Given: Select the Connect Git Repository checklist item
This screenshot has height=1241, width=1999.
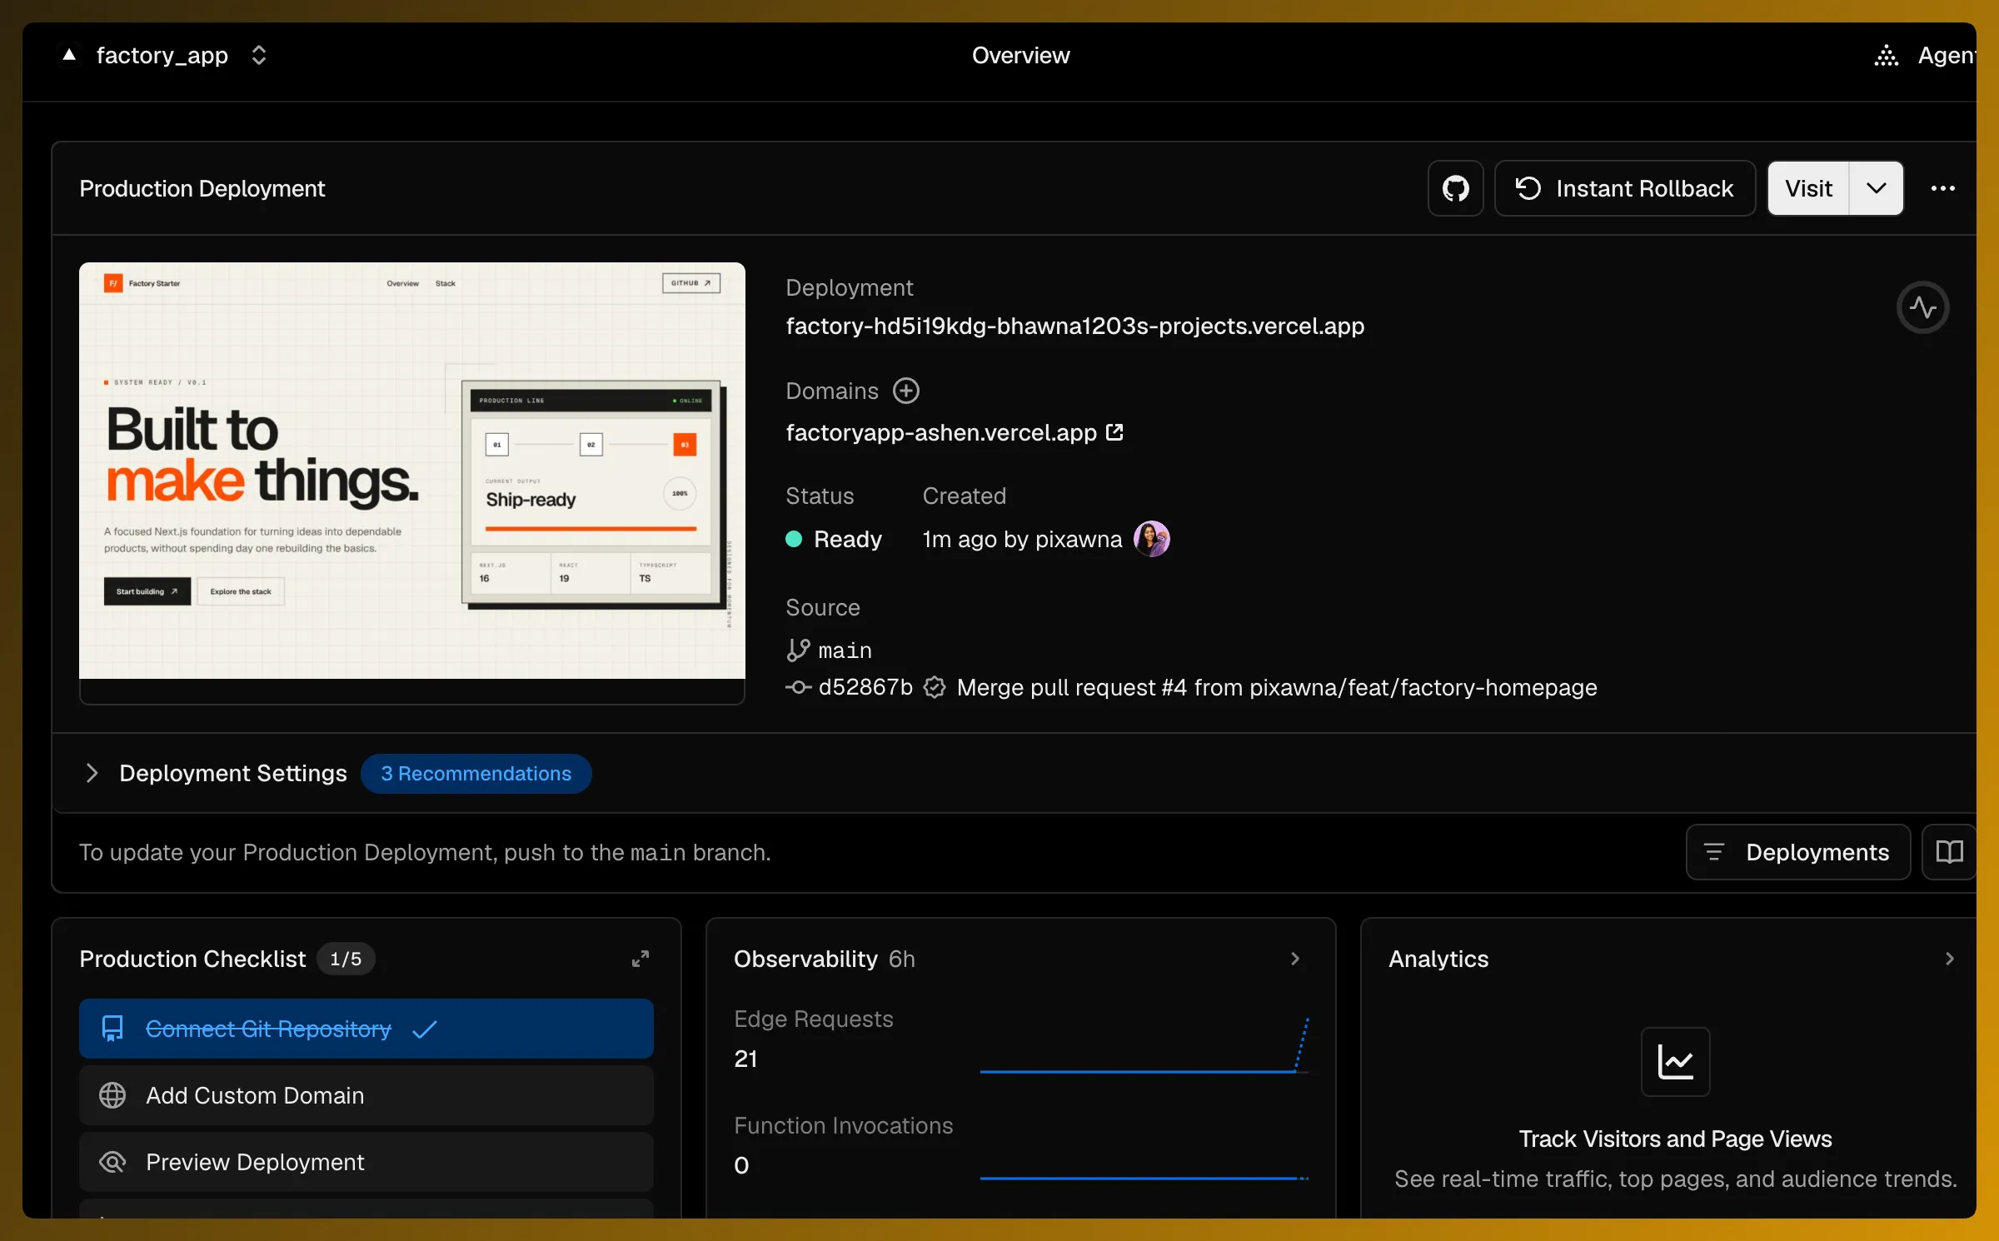Looking at the screenshot, I should point(366,1029).
